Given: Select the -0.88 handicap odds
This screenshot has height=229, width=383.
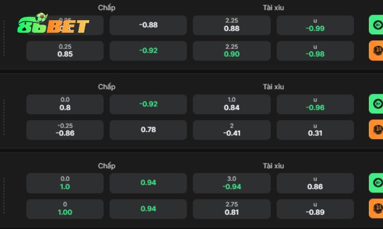Looking at the screenshot, I should click(148, 25).
